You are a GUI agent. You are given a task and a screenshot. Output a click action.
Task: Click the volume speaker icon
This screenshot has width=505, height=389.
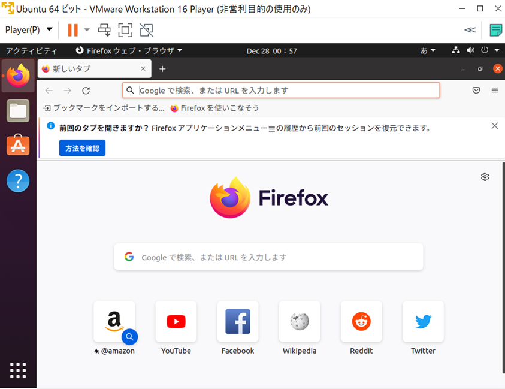(x=470, y=50)
